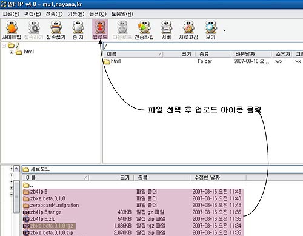Collapse the root / folder tree node

(x=4, y=46)
